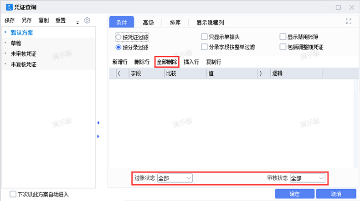Tick the 分录字段按整单过滤 checkbox
Viewport: 360px width, 201px height.
[204, 47]
